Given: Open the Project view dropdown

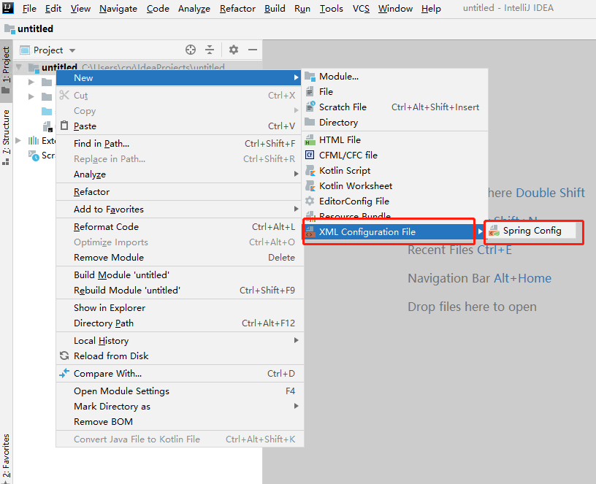Looking at the screenshot, I should tap(72, 50).
